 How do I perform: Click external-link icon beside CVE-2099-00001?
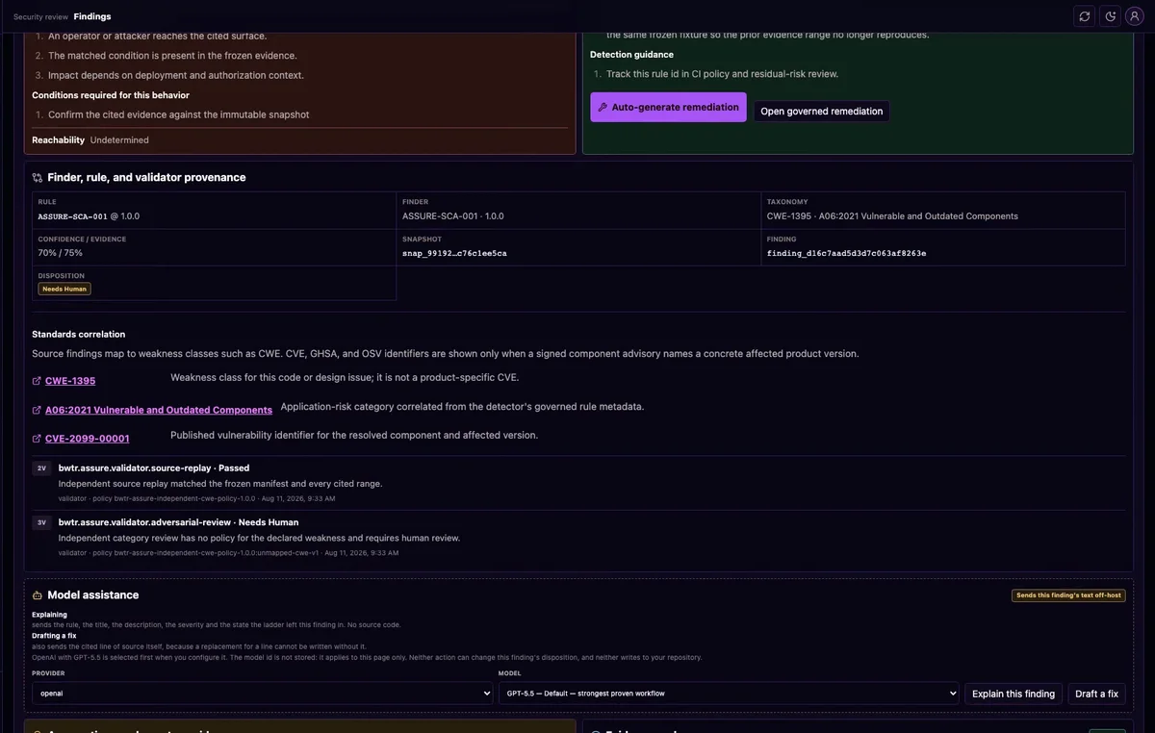(37, 439)
